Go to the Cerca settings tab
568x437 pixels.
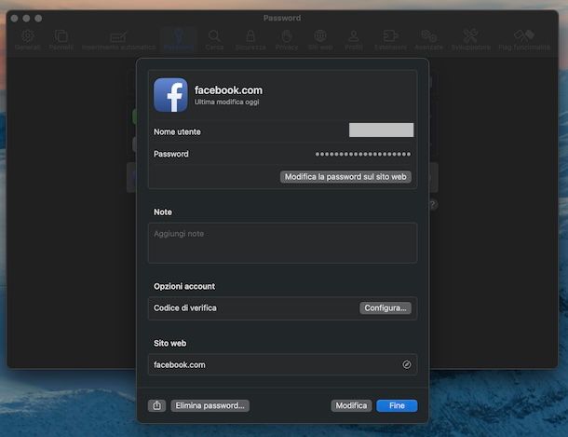(x=214, y=39)
